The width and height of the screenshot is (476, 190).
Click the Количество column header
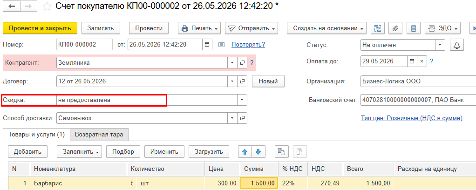166,169
